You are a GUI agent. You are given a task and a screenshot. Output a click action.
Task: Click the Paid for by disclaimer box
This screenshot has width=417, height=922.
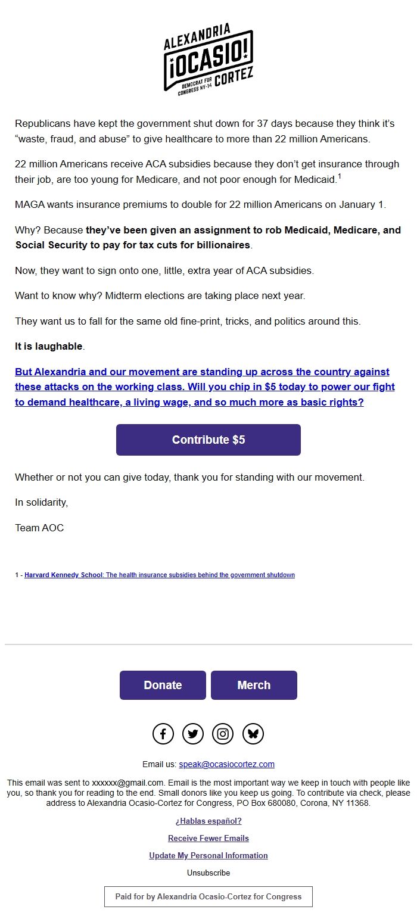[x=208, y=896]
